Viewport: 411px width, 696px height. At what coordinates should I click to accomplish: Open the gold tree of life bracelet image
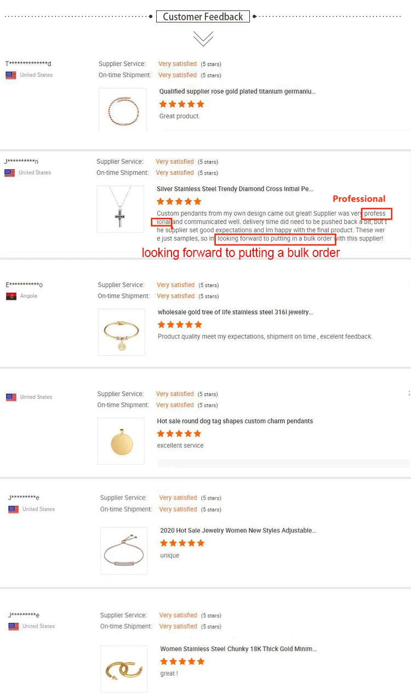click(x=121, y=332)
